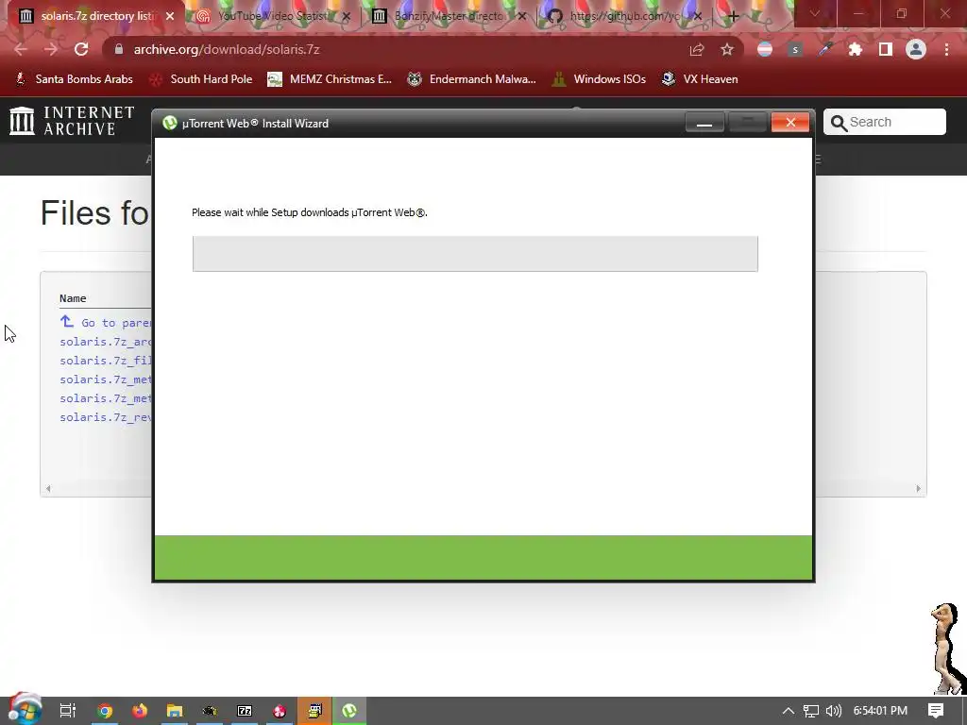The image size is (967, 725).
Task: Switch to the github.com tab
Action: point(623,16)
